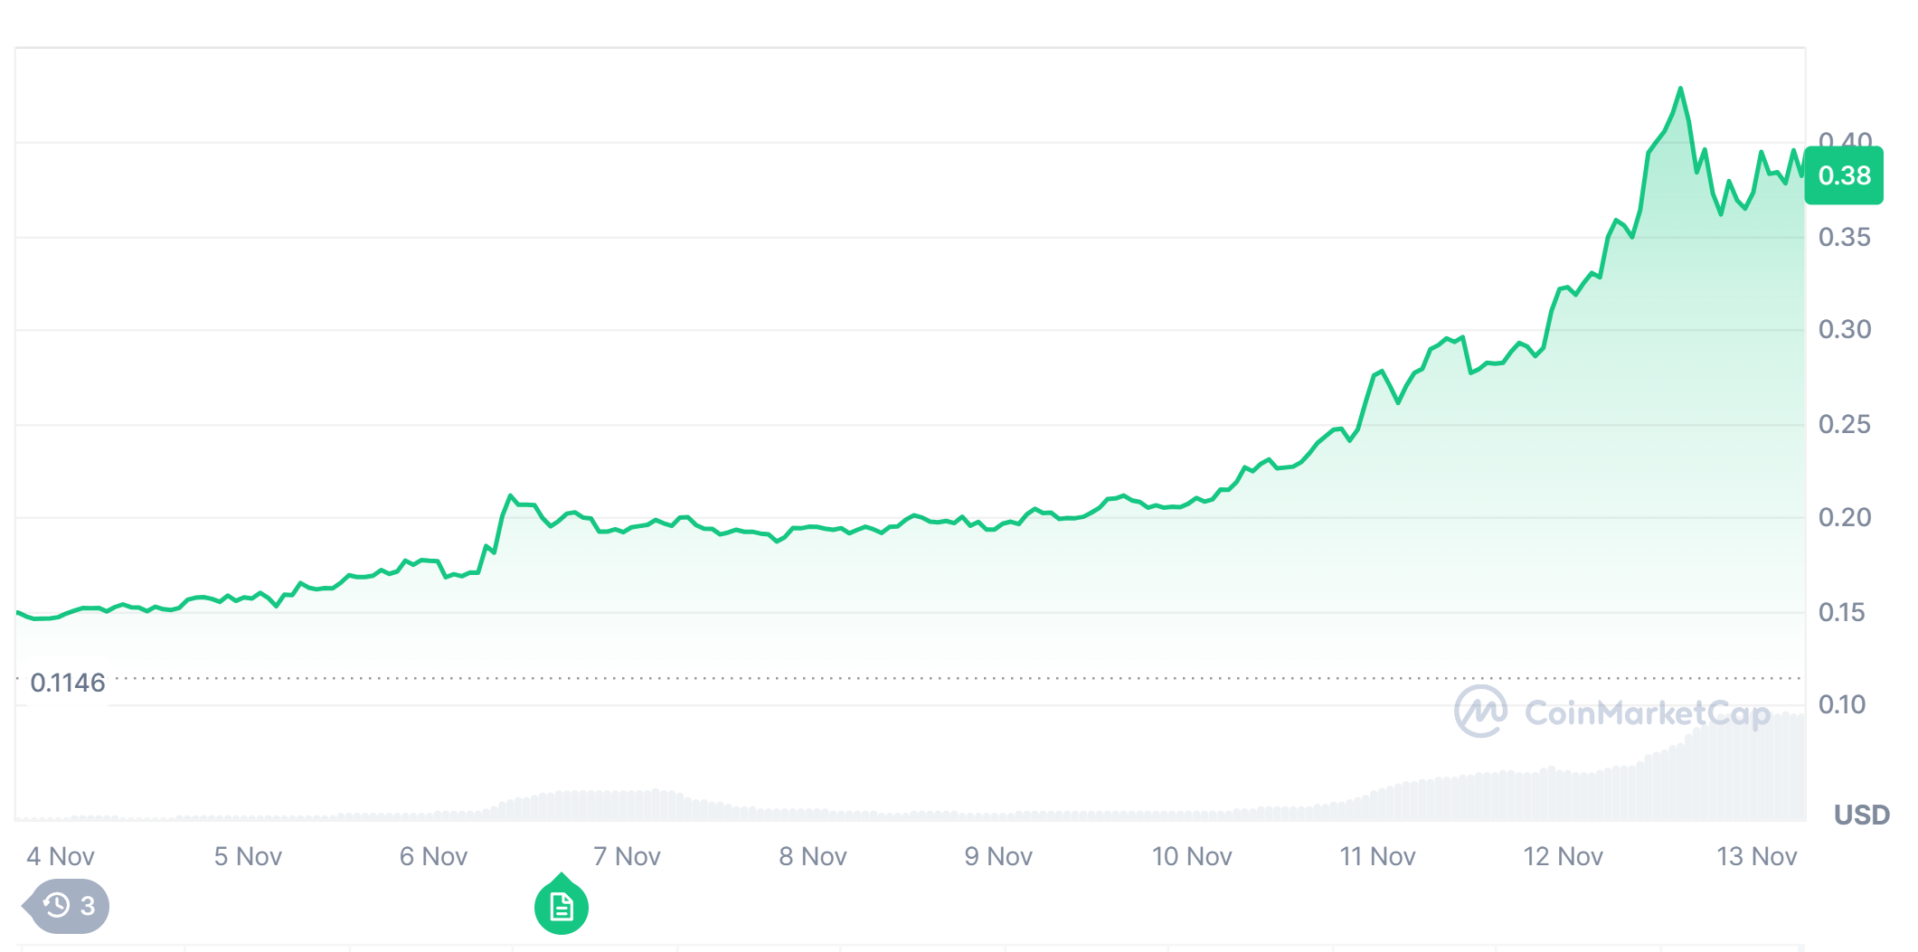Click the 0.15 price axis label
1918x952 pixels.
[1842, 612]
